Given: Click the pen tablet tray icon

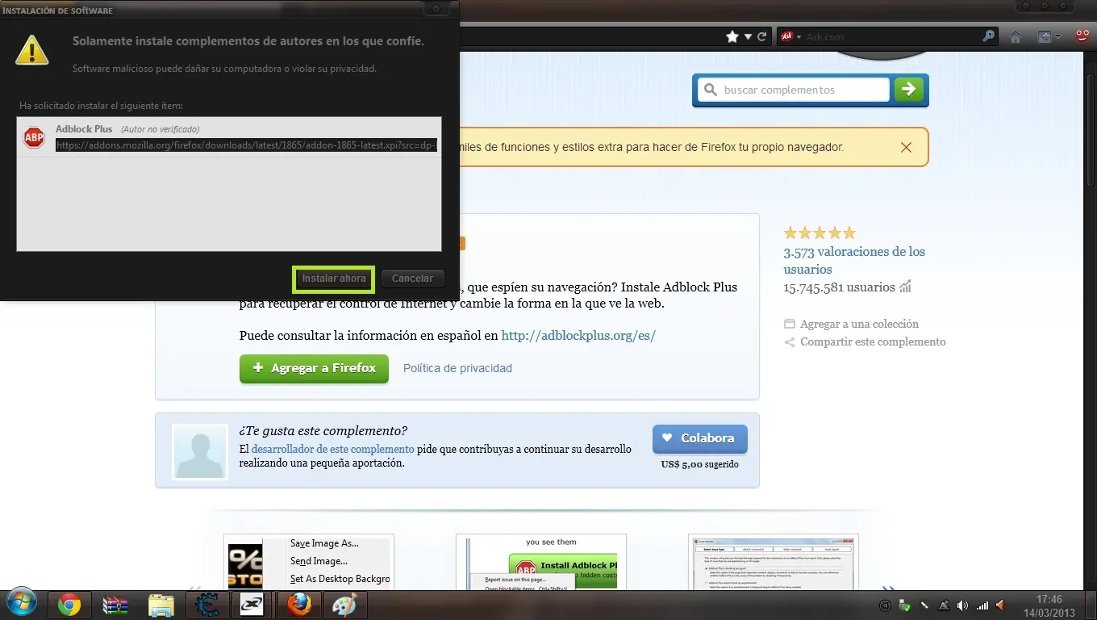Looking at the screenshot, I should pos(924,605).
